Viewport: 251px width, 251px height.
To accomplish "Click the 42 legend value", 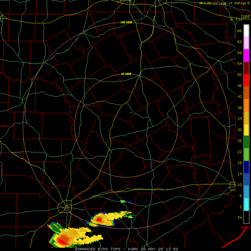I will pos(240,97).
